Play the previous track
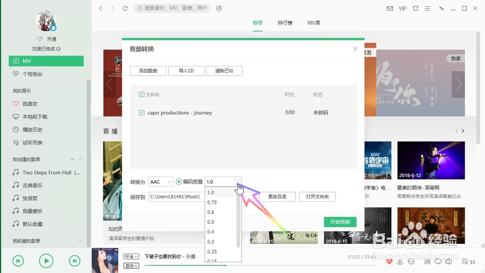 tap(18, 261)
